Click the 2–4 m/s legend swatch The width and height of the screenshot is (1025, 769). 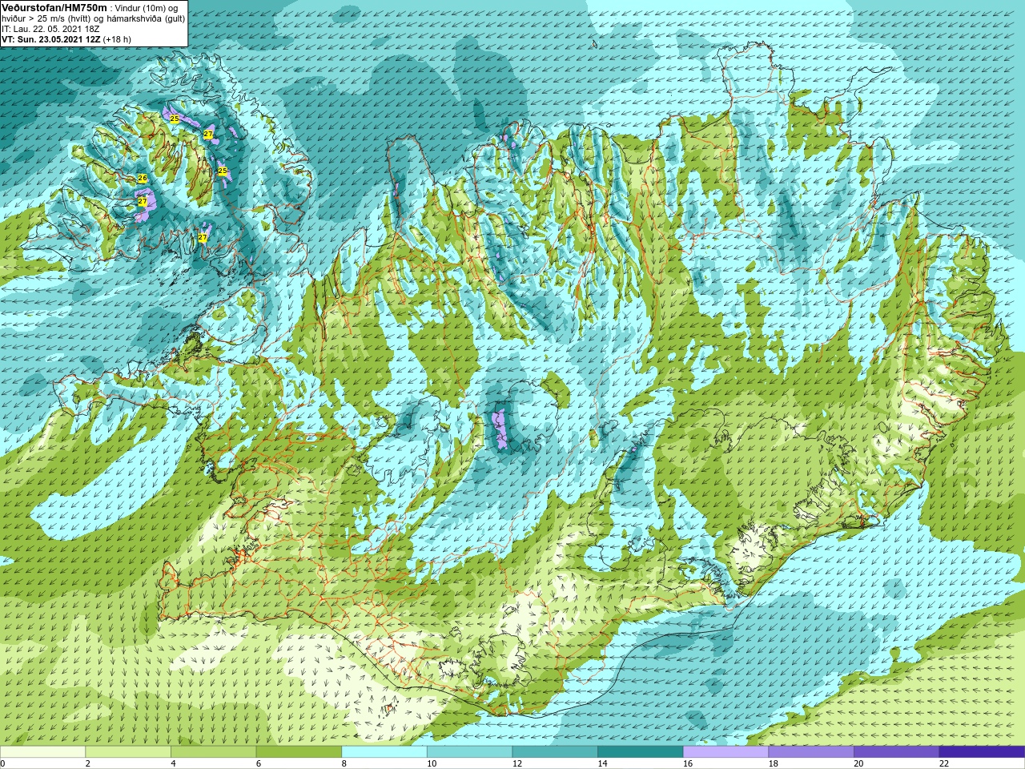(128, 752)
